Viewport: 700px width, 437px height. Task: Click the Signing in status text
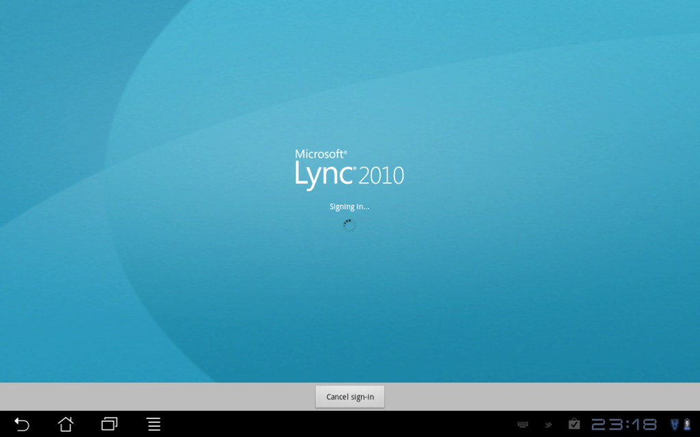[x=349, y=206]
